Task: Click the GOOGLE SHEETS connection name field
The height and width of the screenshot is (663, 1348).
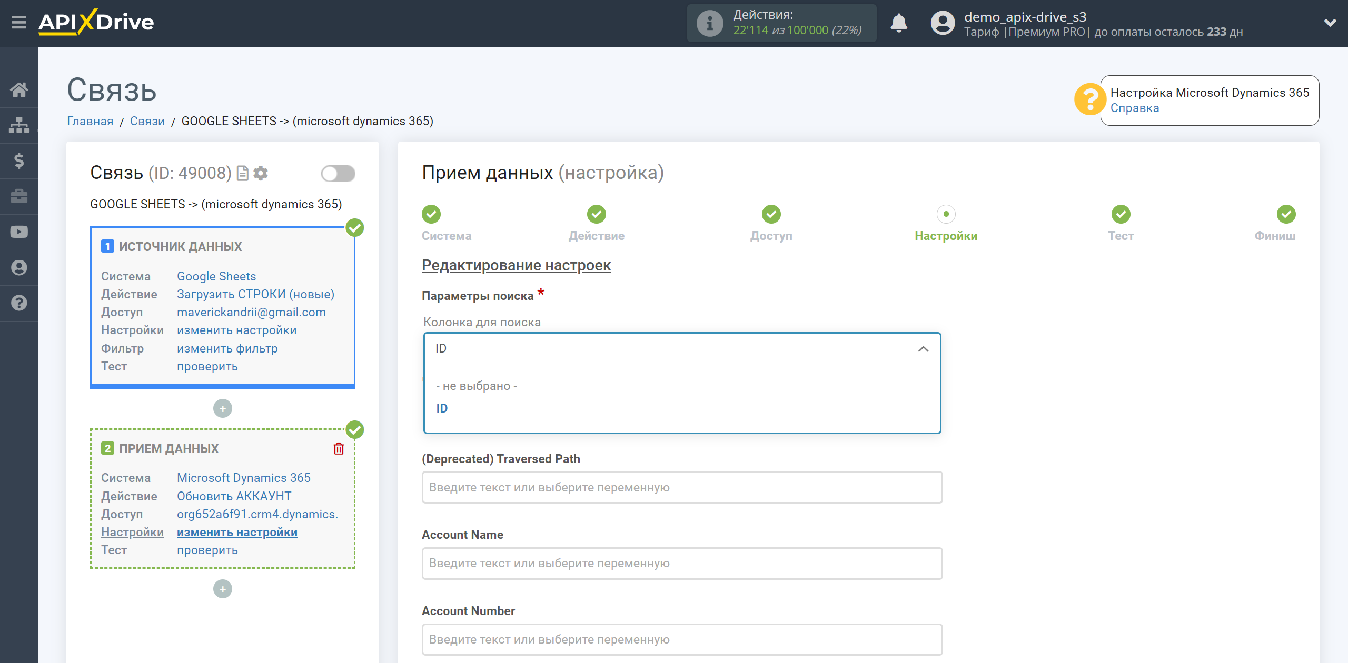Action: 222,204
